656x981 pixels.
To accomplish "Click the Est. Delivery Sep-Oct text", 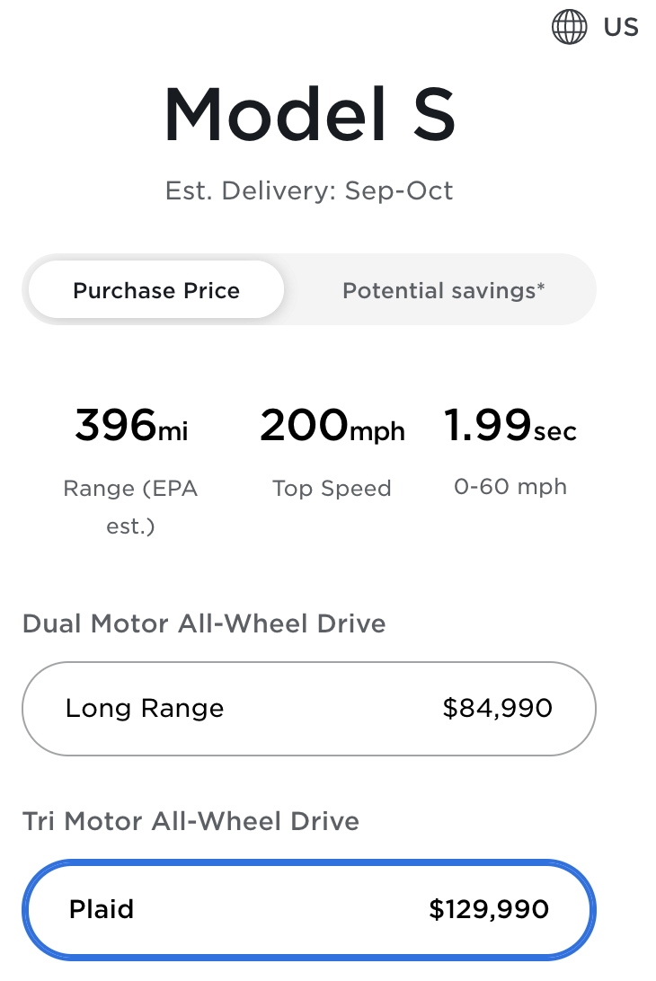I will coord(309,191).
